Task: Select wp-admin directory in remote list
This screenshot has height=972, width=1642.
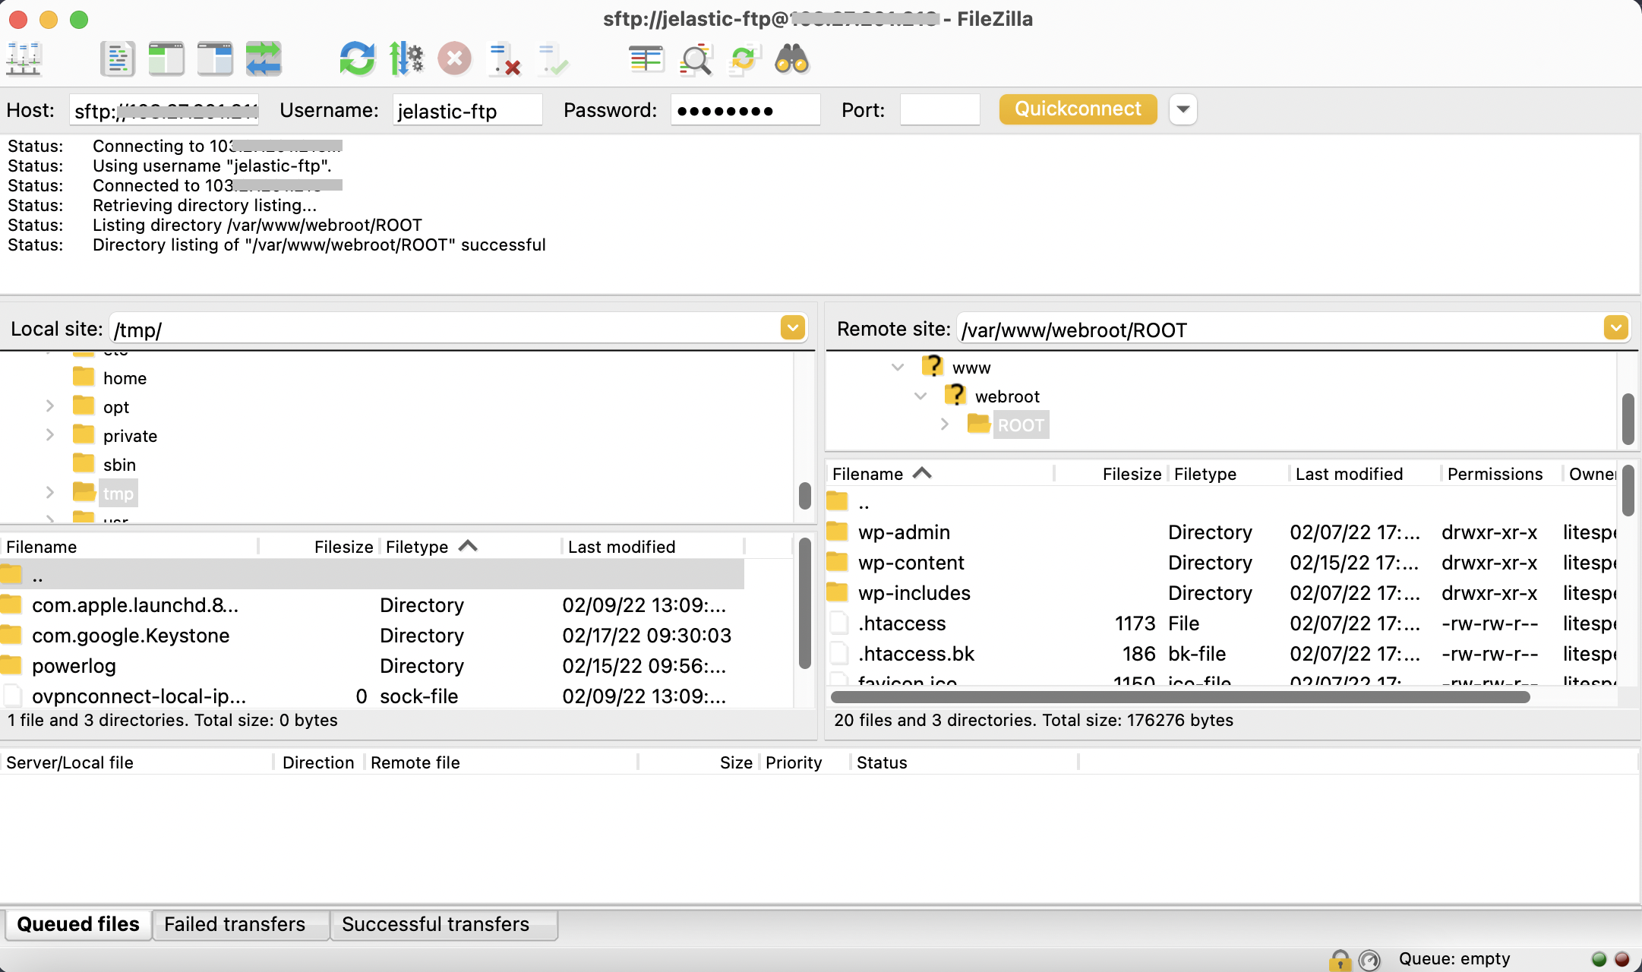Action: click(1221, 532)
